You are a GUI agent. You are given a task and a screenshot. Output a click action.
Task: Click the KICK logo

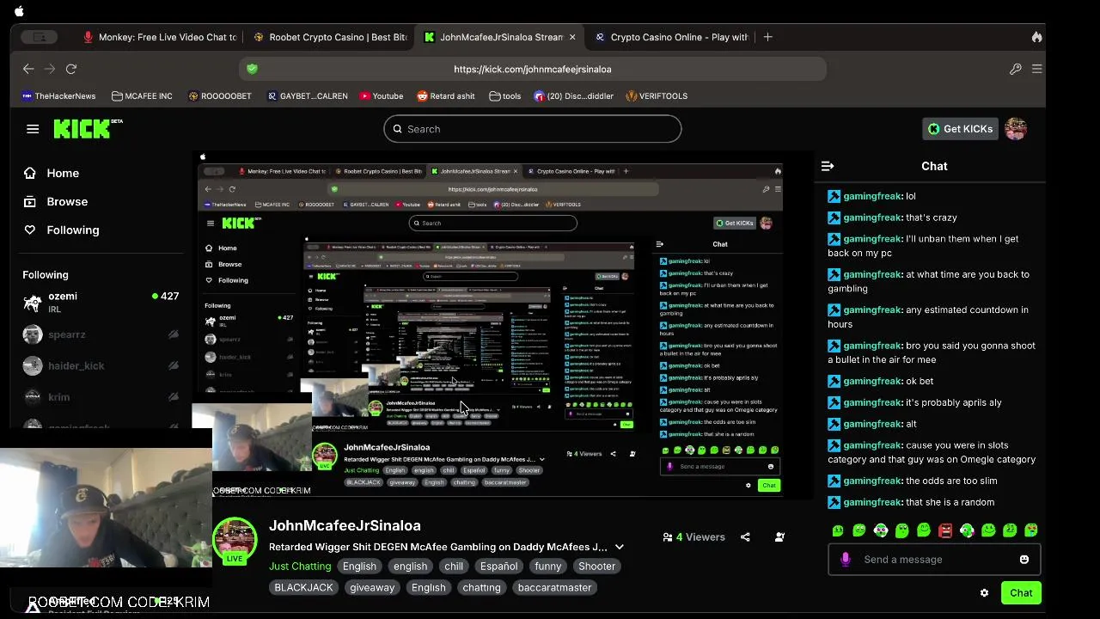tap(88, 128)
